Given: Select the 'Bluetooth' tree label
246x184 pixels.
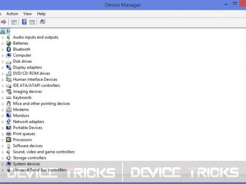Looking at the screenshot, I should 22,49.
